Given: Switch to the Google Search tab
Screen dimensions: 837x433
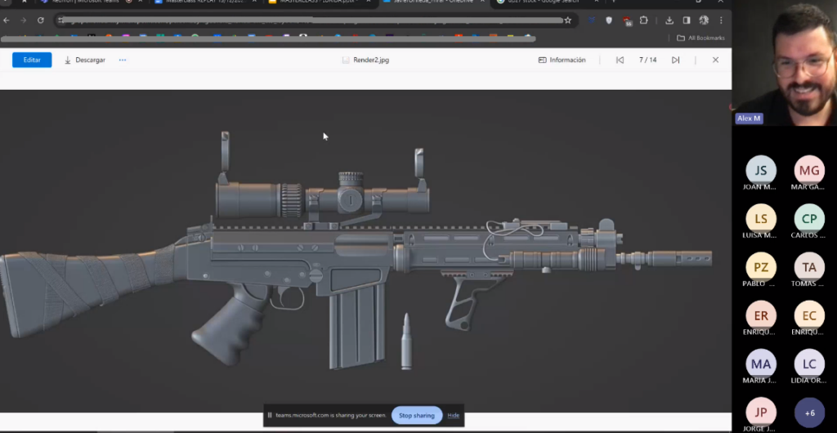Looking at the screenshot, I should click(545, 2).
